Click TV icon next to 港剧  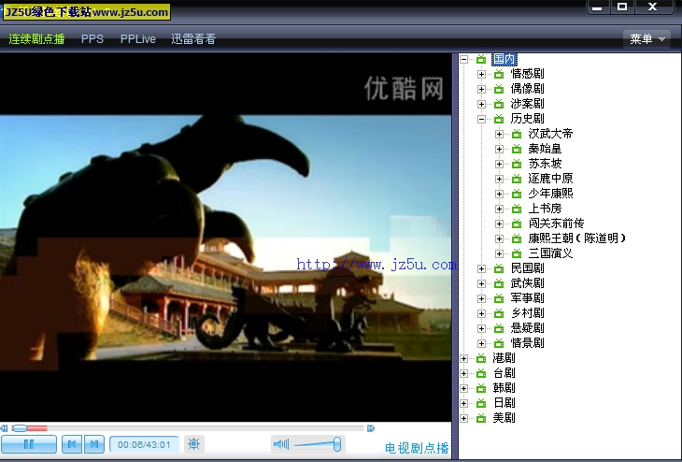point(481,358)
